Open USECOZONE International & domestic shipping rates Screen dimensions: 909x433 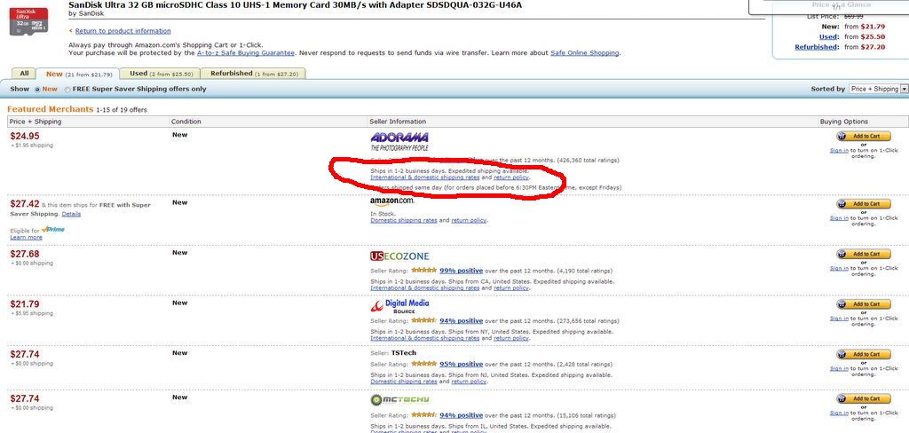425,287
